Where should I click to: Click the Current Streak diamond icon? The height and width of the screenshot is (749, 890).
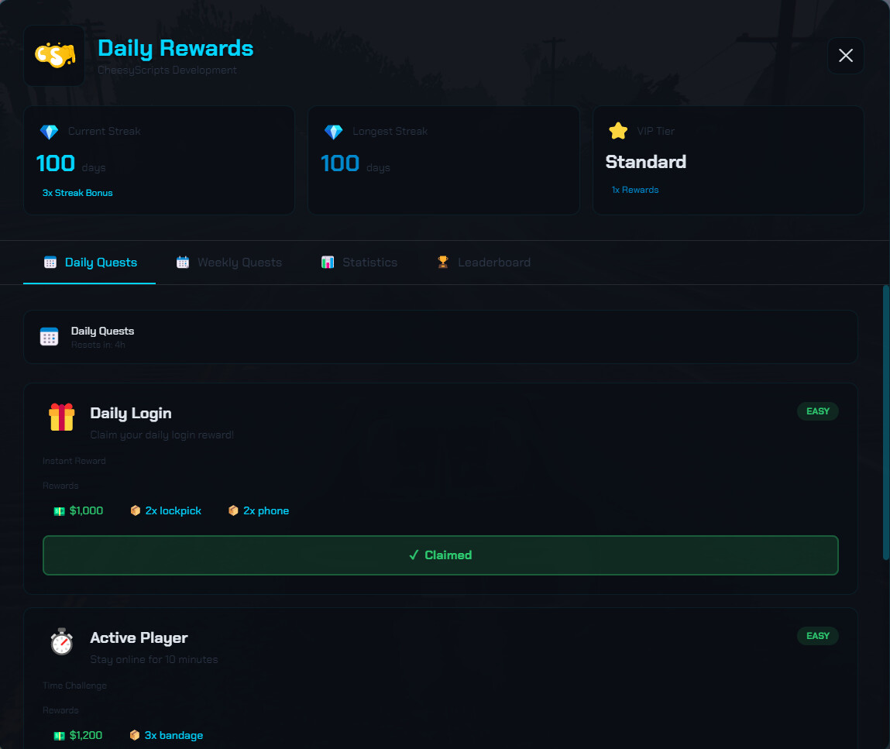pyautogui.click(x=49, y=132)
